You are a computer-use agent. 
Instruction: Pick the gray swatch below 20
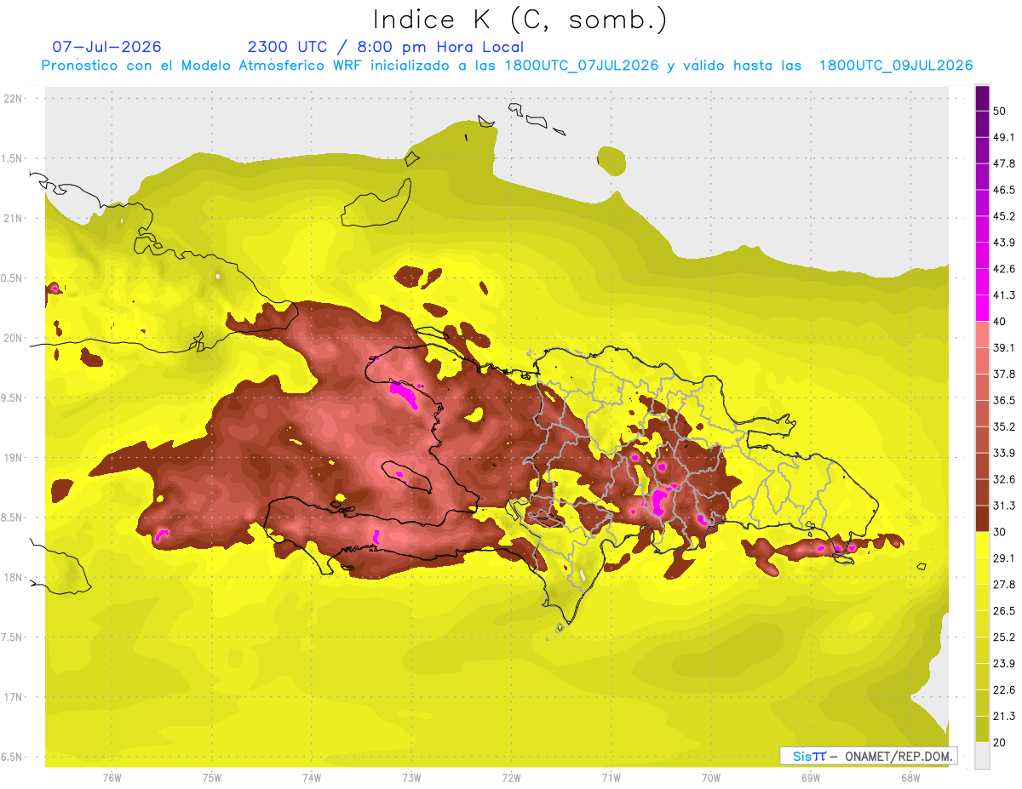[x=982, y=756]
